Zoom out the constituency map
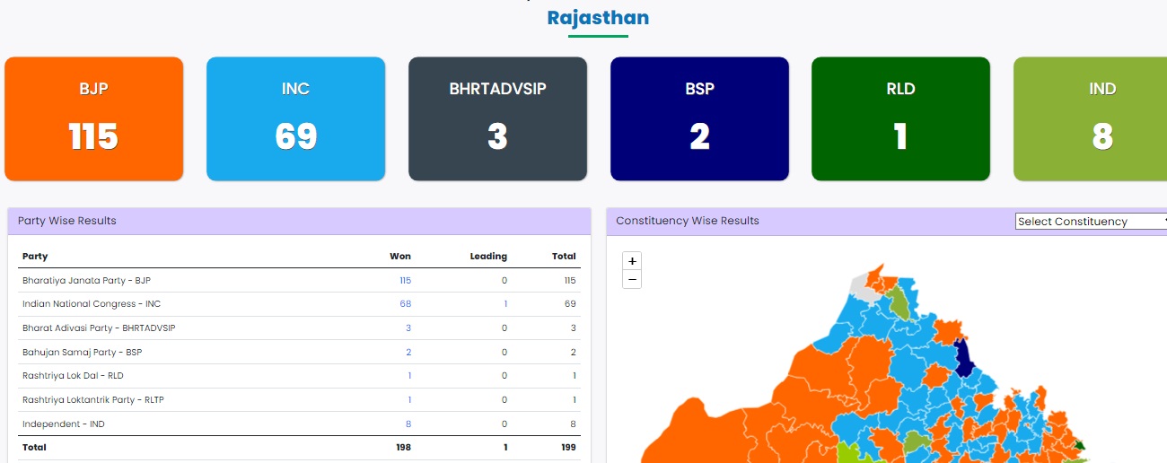1167x463 pixels. point(632,279)
